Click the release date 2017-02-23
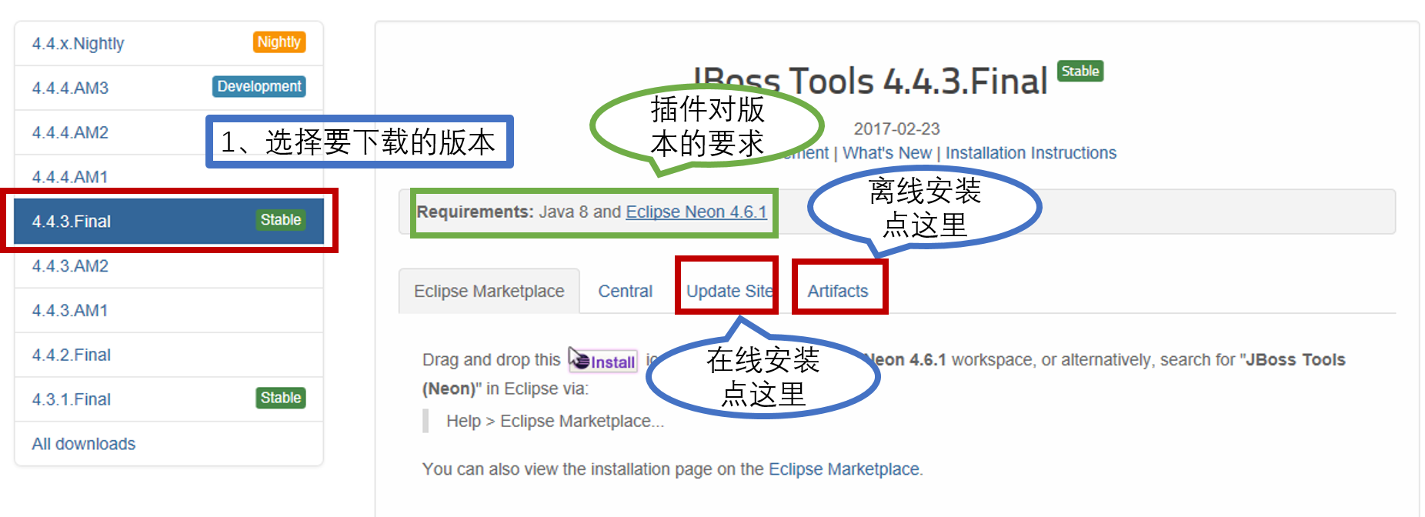Image resolution: width=1425 pixels, height=517 pixels. click(896, 128)
